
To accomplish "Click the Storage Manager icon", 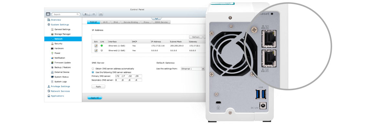I will [52, 34].
